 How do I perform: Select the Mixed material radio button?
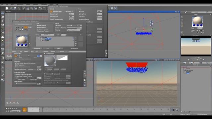point(37,27)
